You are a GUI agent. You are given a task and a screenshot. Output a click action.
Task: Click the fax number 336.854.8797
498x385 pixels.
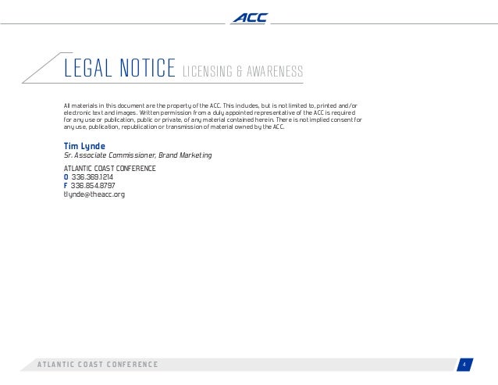[x=93, y=186]
